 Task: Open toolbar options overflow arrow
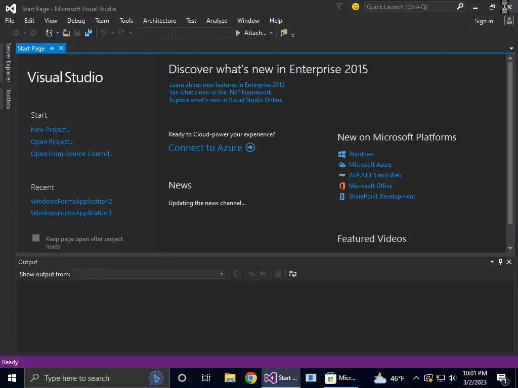point(293,35)
